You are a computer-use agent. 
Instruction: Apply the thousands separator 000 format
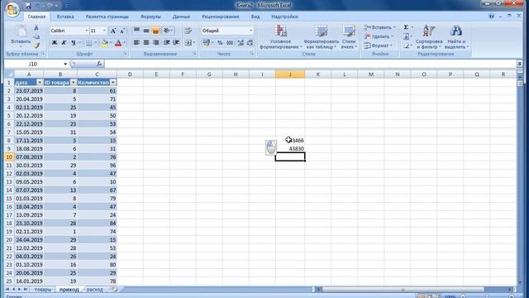(x=230, y=42)
